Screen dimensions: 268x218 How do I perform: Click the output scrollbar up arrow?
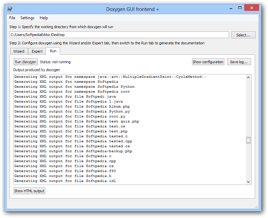249,77
